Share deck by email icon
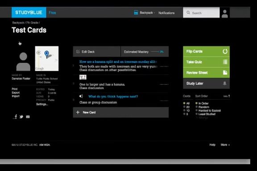The width and height of the screenshot is (257, 171). click(28, 117)
